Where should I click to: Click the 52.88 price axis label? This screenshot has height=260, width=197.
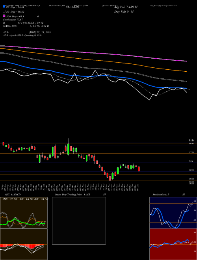191,170
